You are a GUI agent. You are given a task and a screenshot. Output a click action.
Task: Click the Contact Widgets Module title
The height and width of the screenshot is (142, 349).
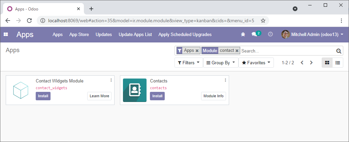click(x=60, y=81)
